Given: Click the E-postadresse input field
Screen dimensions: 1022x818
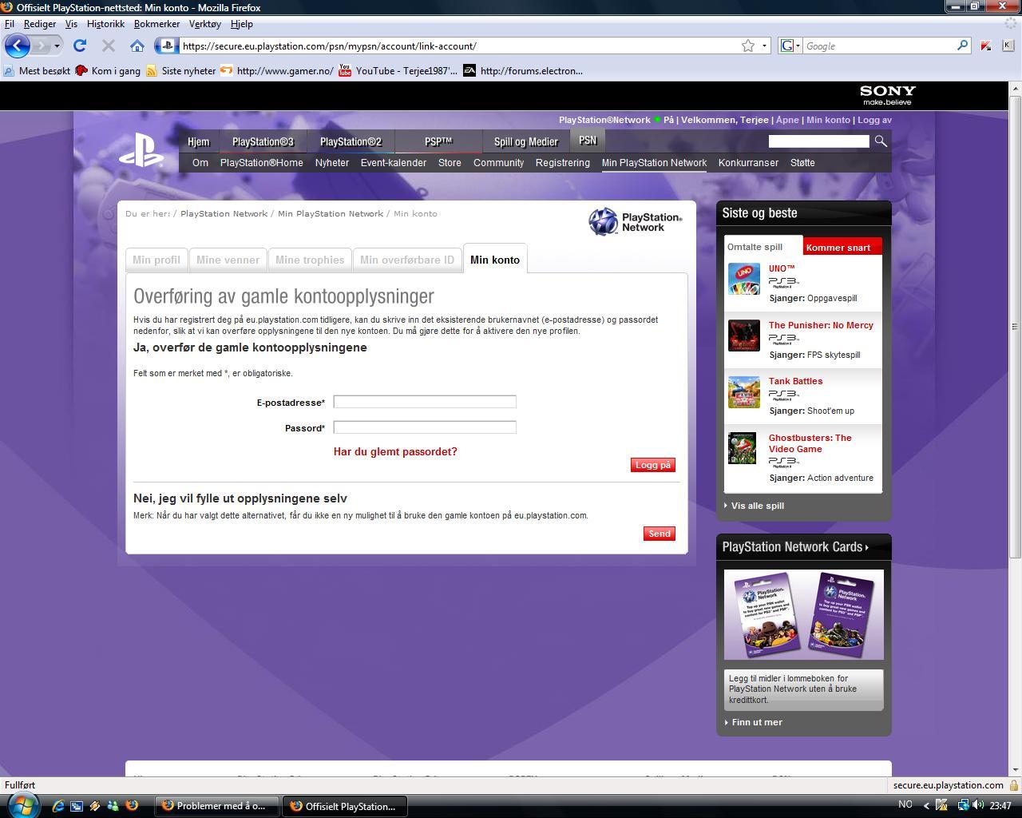Looking at the screenshot, I should [425, 402].
